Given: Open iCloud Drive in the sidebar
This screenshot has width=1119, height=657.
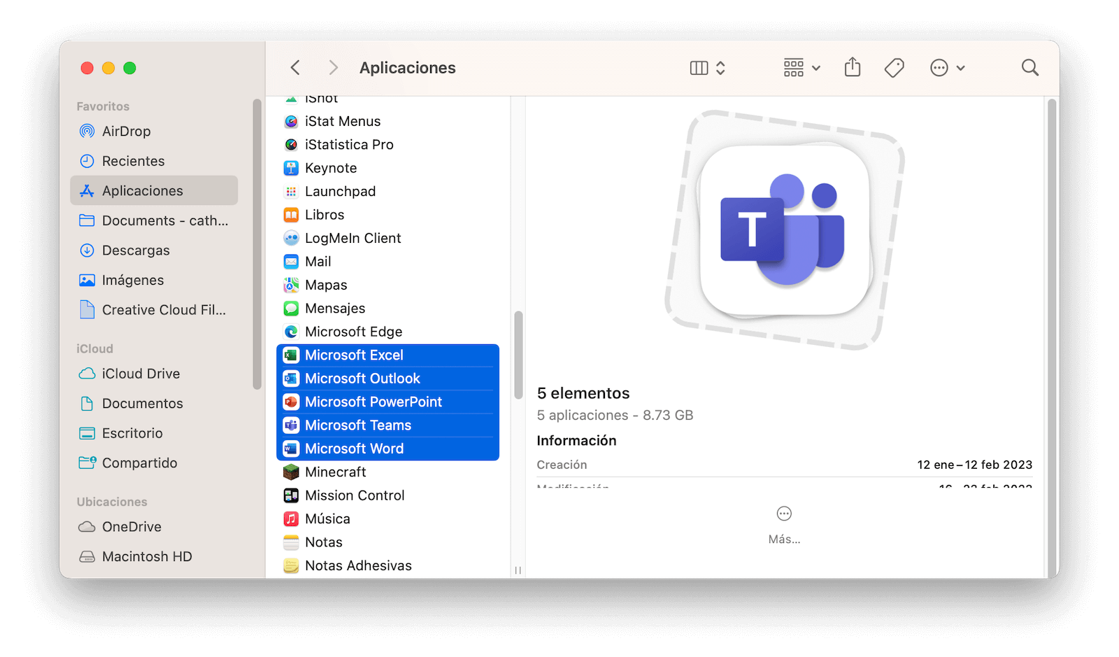Looking at the screenshot, I should [x=154, y=374].
